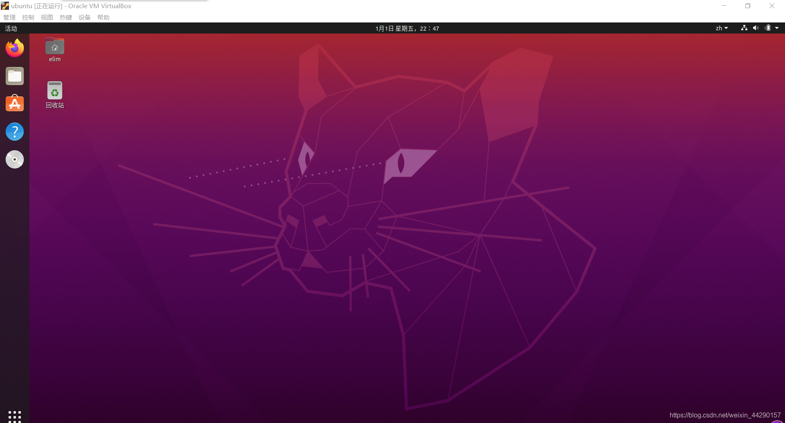Click the network status icon in the top bar
Viewport: 785px width, 423px height.
744,28
